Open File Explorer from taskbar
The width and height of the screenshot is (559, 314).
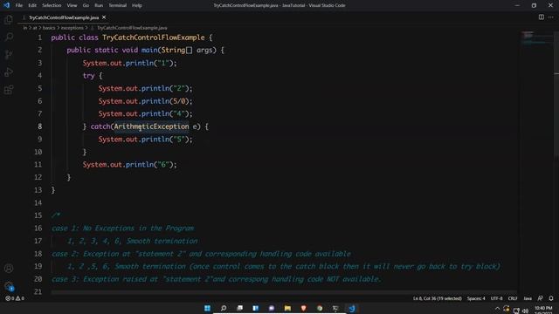click(x=287, y=308)
